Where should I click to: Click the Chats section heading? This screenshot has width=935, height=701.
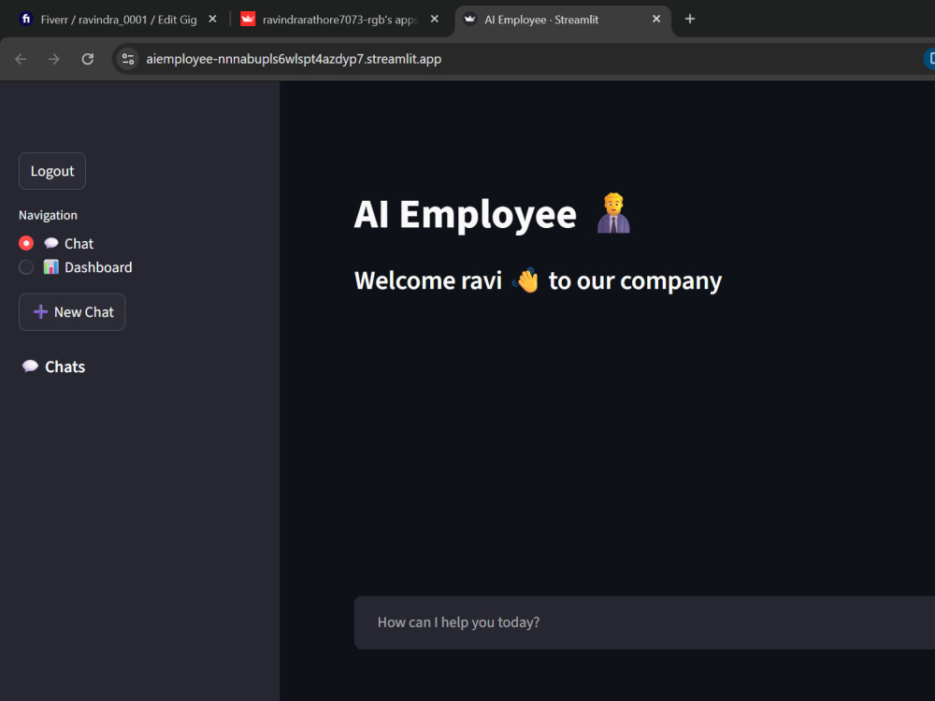click(x=65, y=366)
